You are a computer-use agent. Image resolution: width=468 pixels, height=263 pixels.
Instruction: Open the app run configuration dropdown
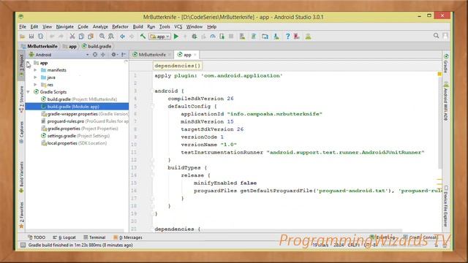click(160, 37)
